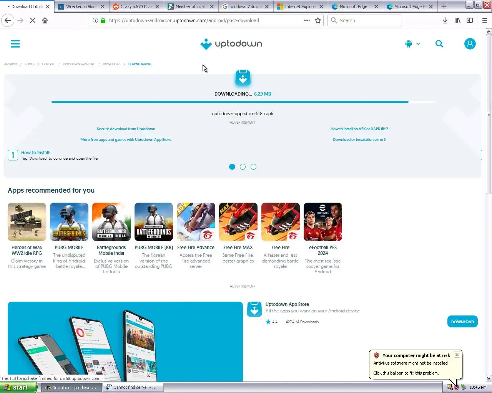
Task: Open the Uptodown hamburger menu
Action: (15, 44)
